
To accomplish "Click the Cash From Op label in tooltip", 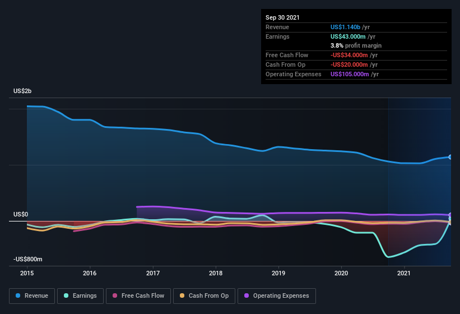I will [x=285, y=64].
